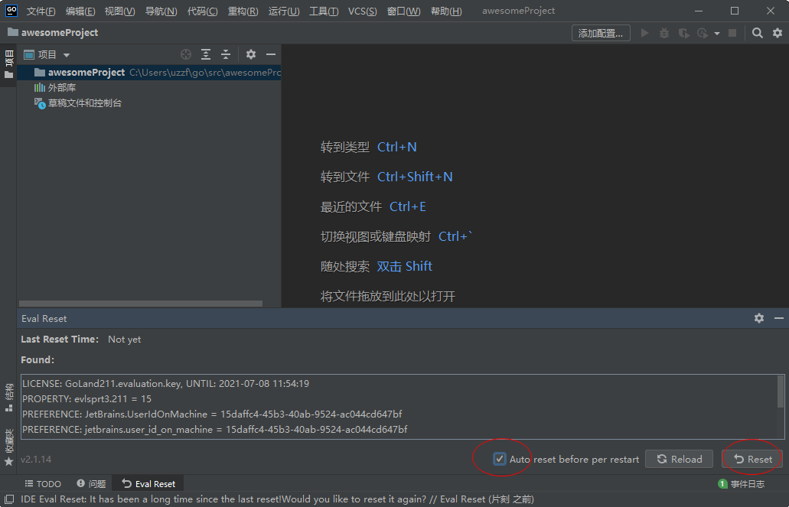
Task: Click the Collapse All icon in project panel
Action: point(226,54)
